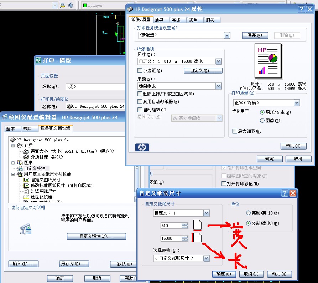The height and width of the screenshot is (283, 318).
Task: Click the layer previous icon in toolbar
Action: [71, 5]
